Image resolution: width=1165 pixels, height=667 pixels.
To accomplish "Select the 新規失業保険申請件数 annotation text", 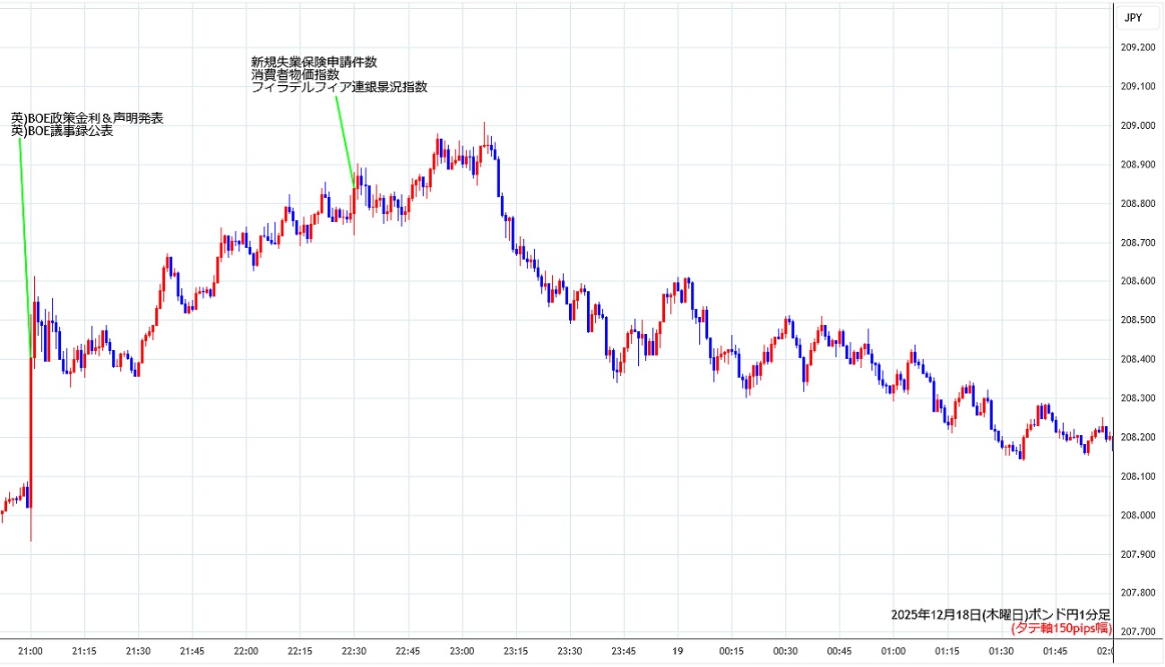I will pos(314,62).
